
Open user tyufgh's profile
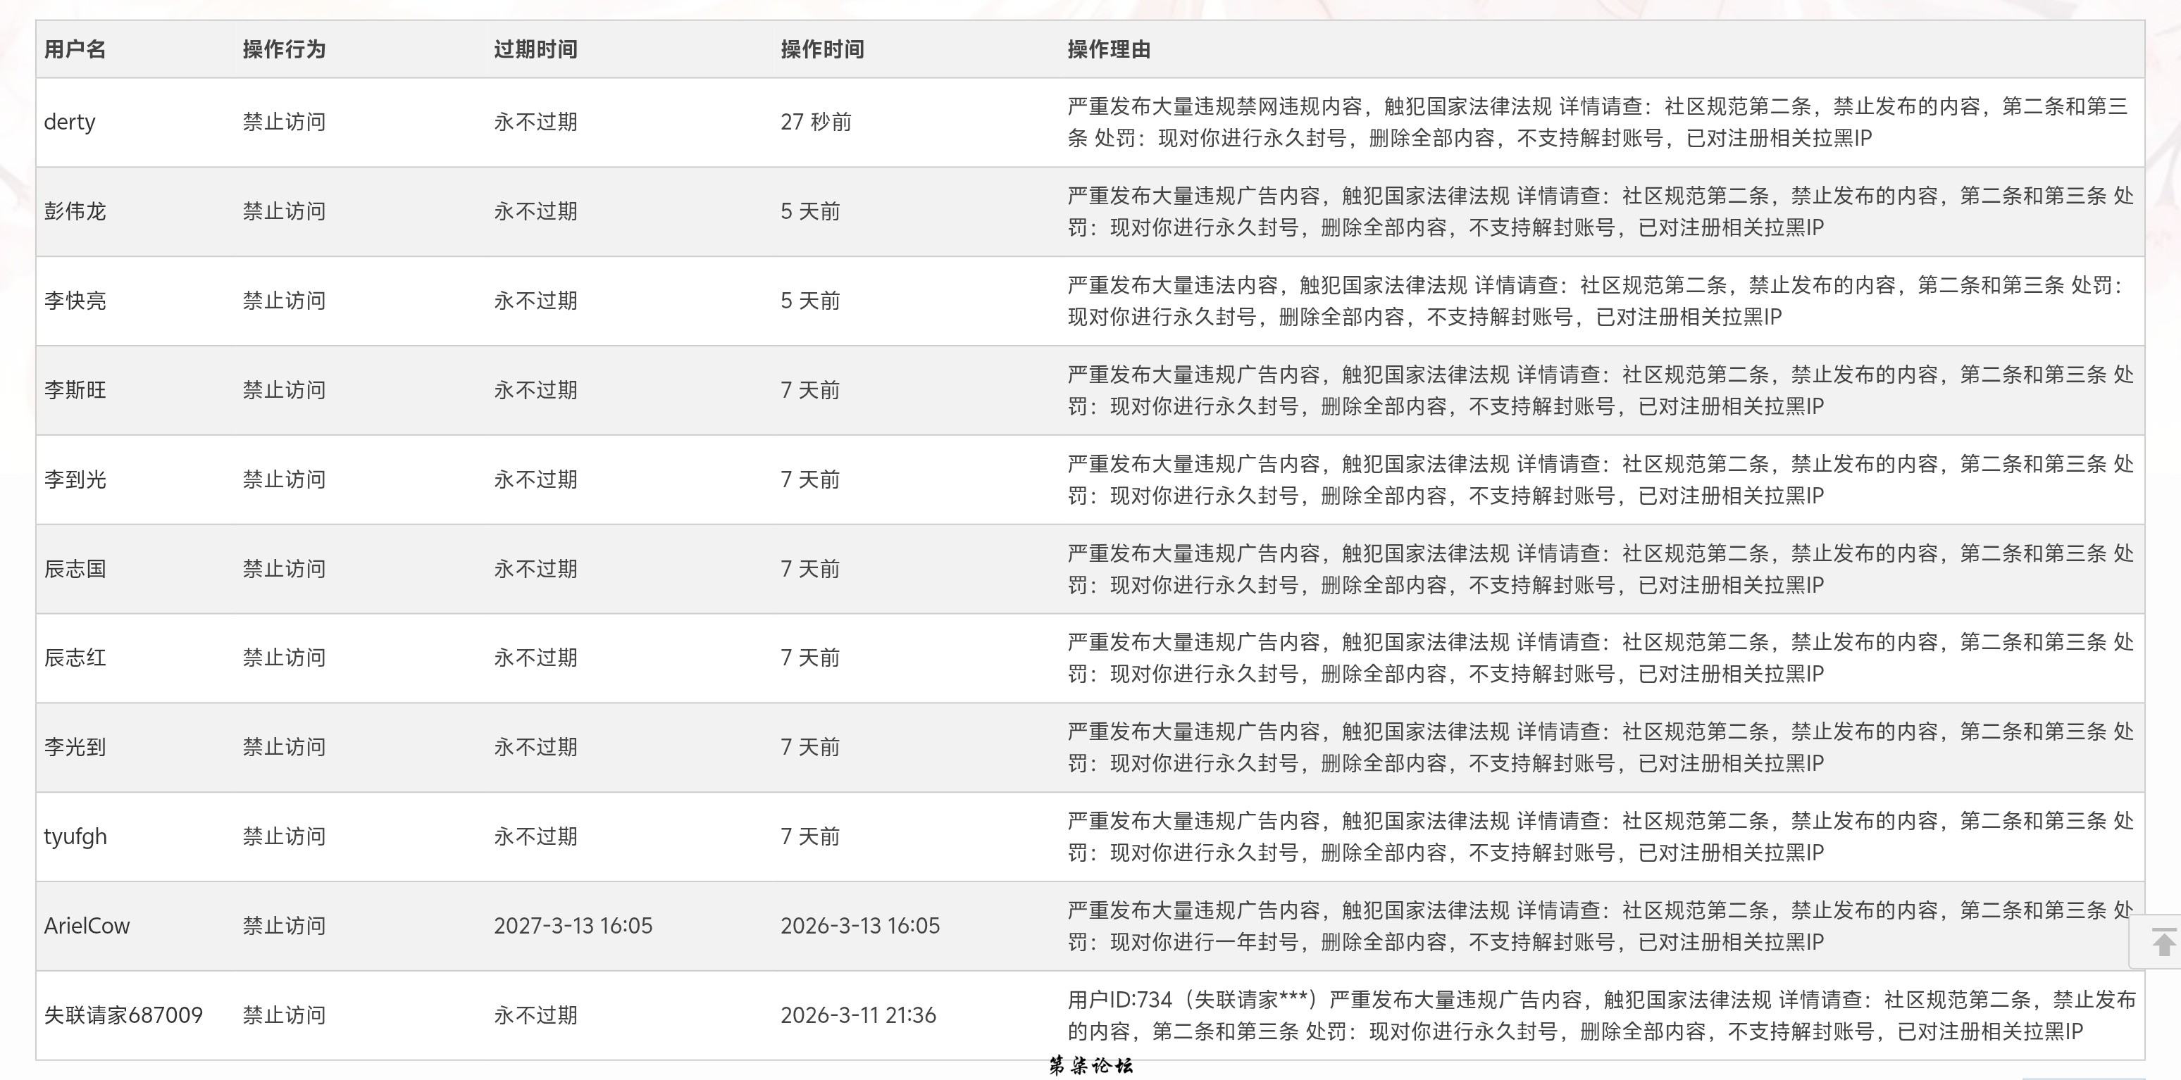pos(75,836)
